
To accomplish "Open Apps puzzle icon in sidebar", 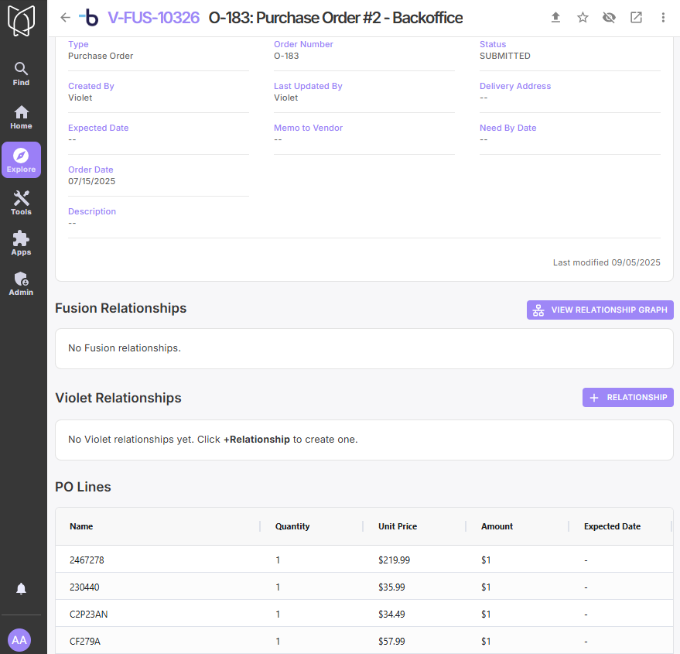I will (x=21, y=244).
